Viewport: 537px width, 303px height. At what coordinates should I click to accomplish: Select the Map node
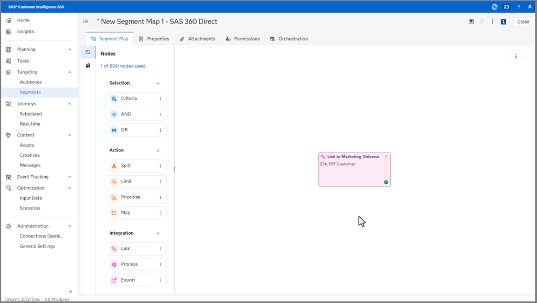(x=136, y=213)
